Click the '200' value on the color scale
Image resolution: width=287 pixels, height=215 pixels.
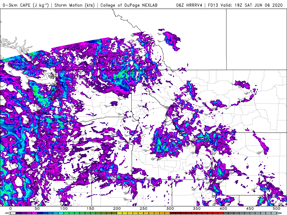(x=117, y=209)
